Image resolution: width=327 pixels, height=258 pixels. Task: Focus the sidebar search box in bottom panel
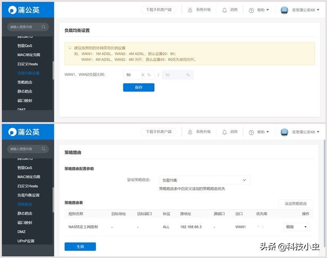coord(28,149)
